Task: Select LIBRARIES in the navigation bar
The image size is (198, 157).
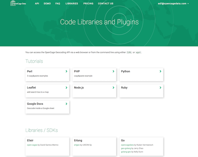Action: pyautogui.click(x=72, y=4)
